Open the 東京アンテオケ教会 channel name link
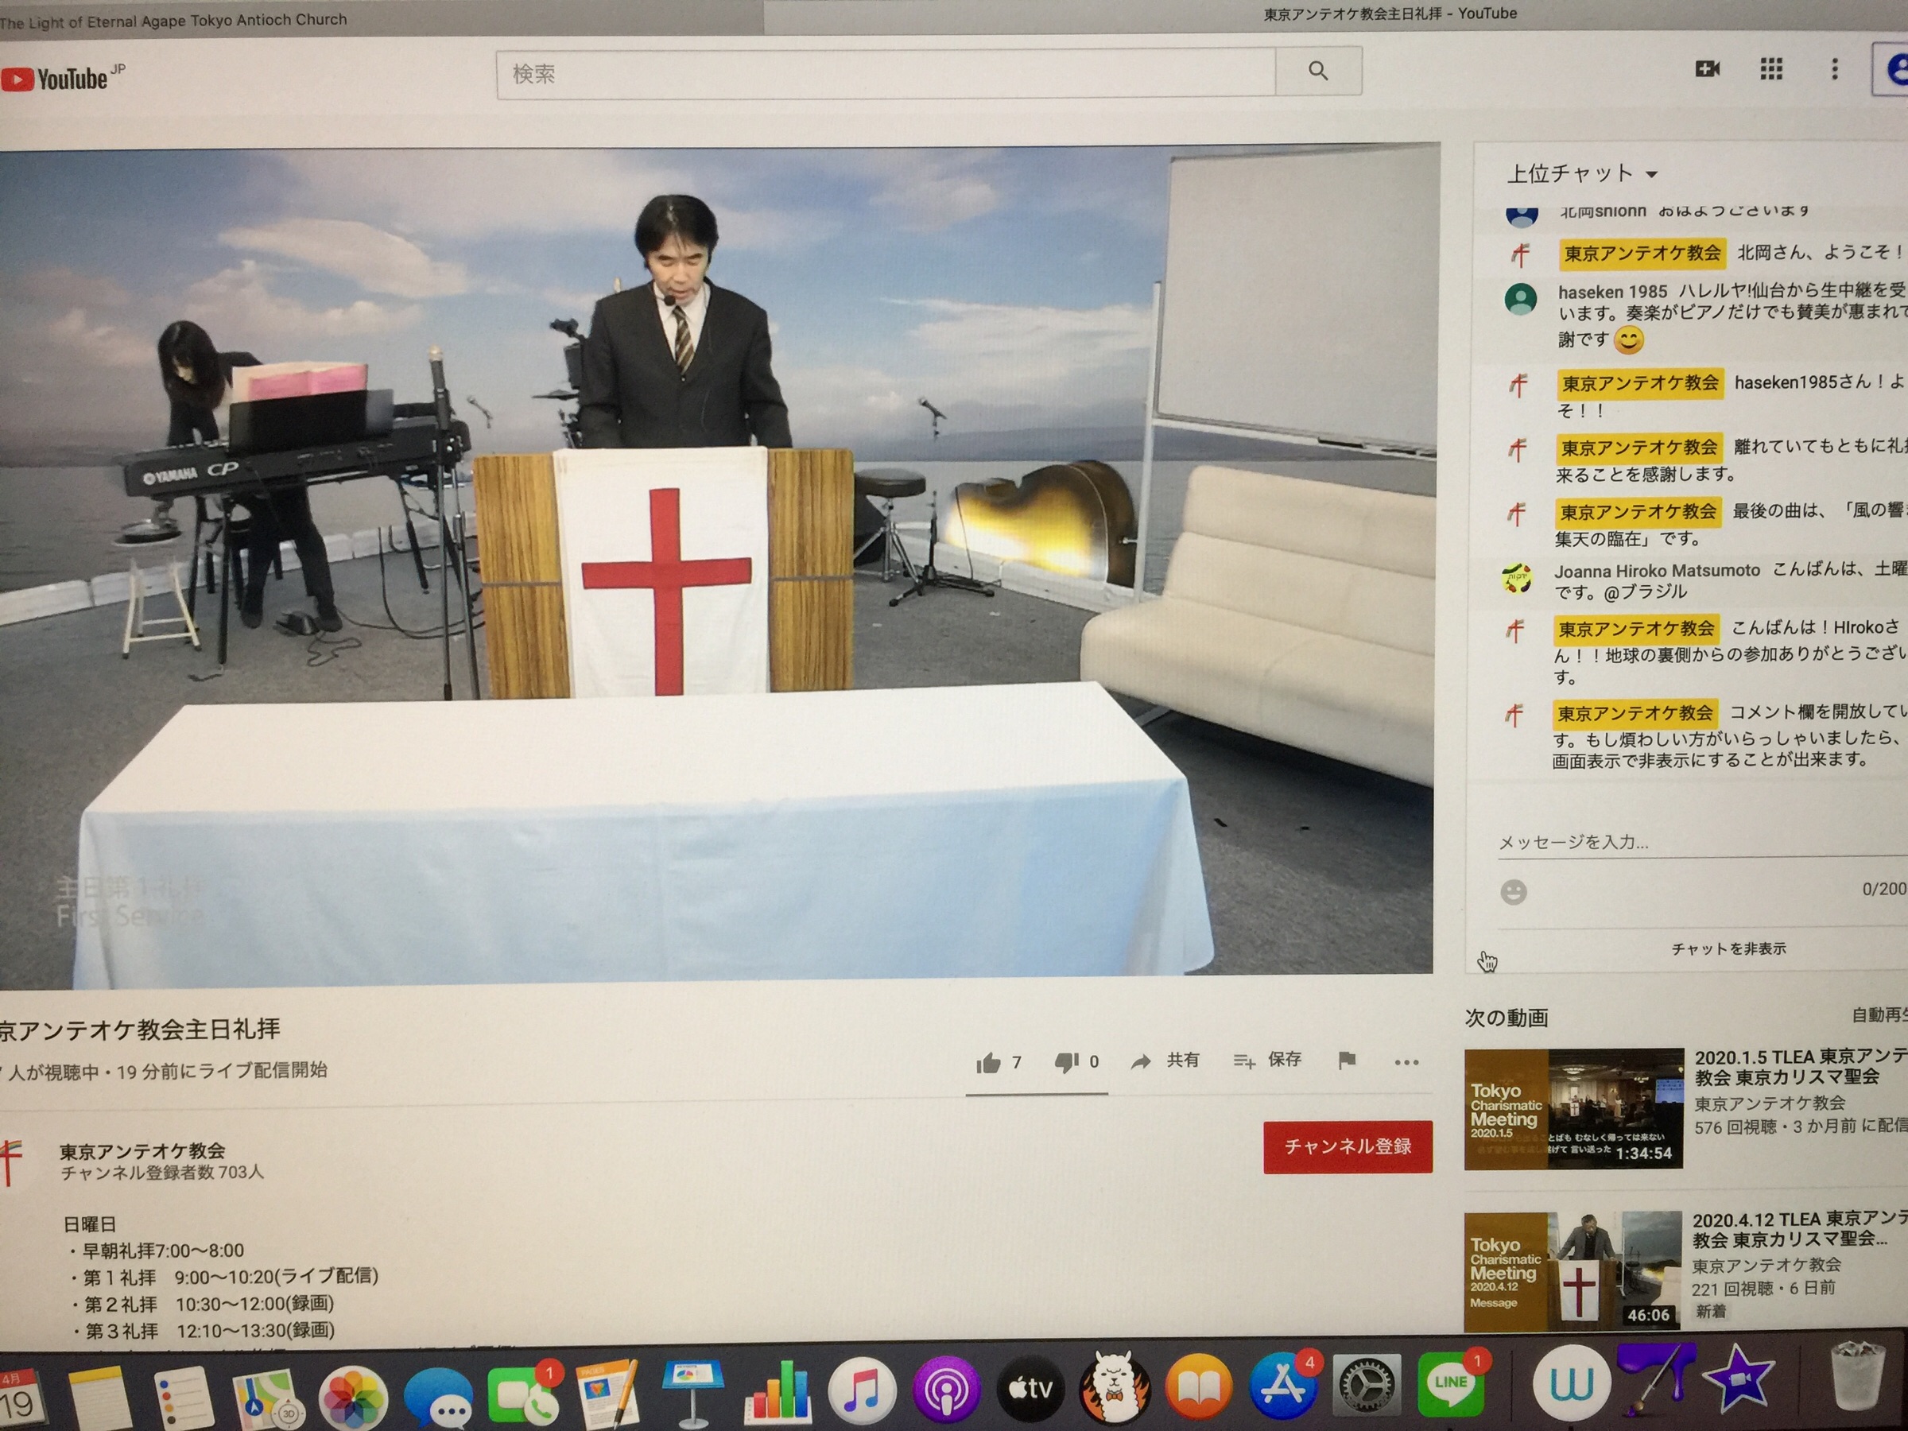The height and width of the screenshot is (1431, 1908). pyautogui.click(x=142, y=1150)
